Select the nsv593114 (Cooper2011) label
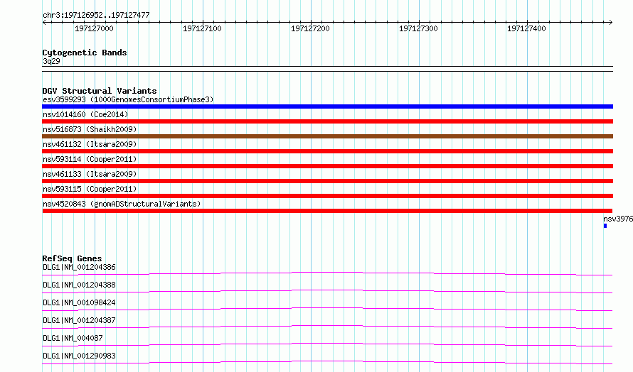Image resolution: width=633 pixels, height=372 pixels. point(90,159)
